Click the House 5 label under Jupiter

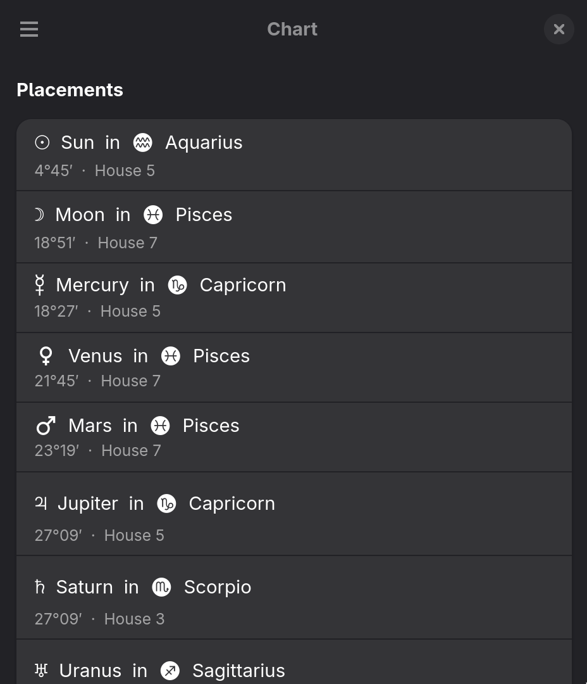coord(134,535)
